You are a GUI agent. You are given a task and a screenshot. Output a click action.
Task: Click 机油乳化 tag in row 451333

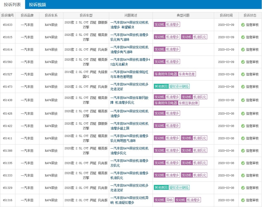pyautogui.click(x=200, y=175)
